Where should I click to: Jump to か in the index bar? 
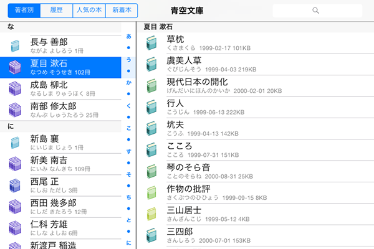(129, 82)
